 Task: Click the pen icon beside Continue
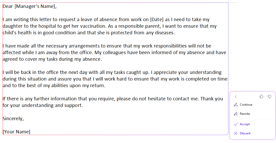click(236, 105)
